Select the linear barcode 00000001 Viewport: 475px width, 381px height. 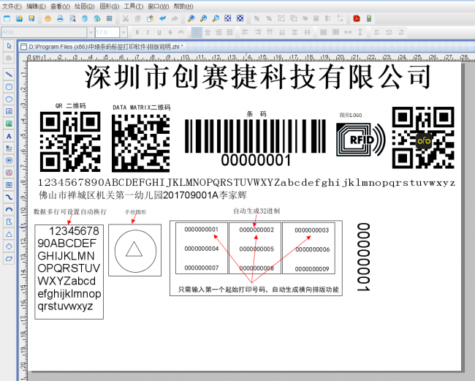(x=255, y=143)
